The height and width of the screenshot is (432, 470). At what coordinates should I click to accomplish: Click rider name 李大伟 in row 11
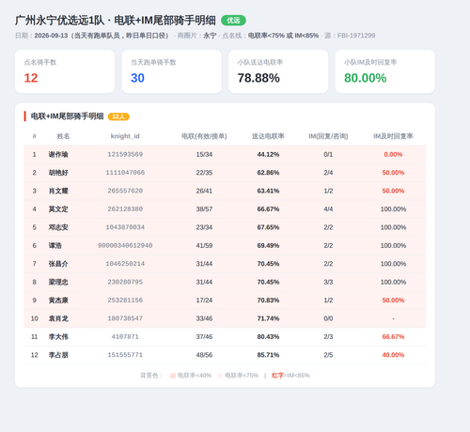click(x=58, y=337)
